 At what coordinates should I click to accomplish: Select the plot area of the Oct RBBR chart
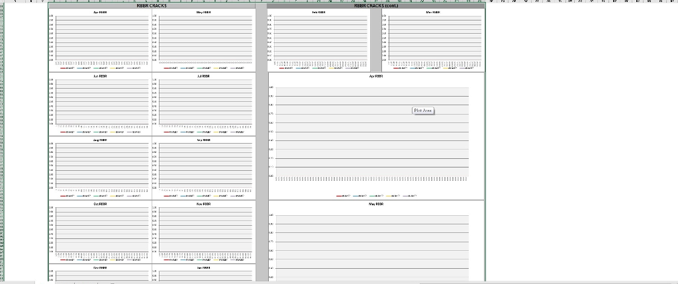coord(101,230)
